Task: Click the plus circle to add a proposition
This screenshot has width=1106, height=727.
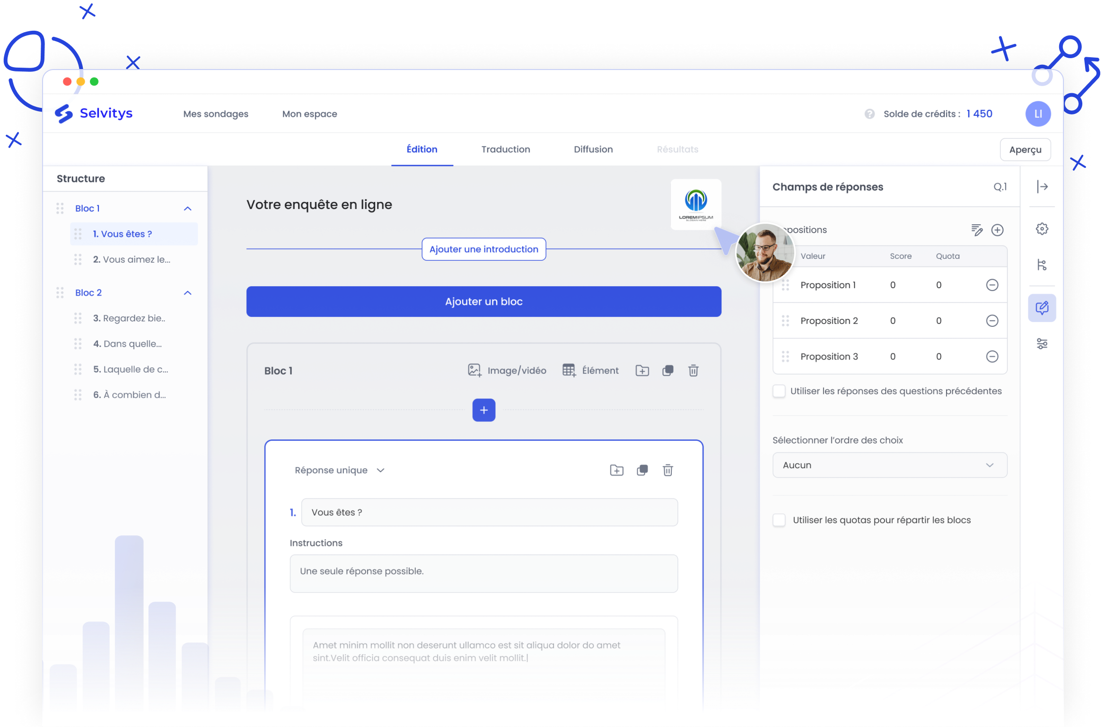Action: (x=997, y=230)
